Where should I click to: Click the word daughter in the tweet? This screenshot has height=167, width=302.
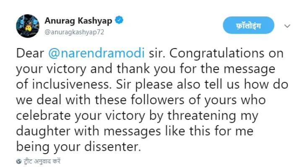coord(43,131)
